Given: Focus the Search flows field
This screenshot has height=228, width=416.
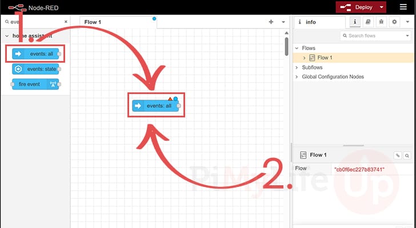Looking at the screenshot, I should [x=373, y=36].
